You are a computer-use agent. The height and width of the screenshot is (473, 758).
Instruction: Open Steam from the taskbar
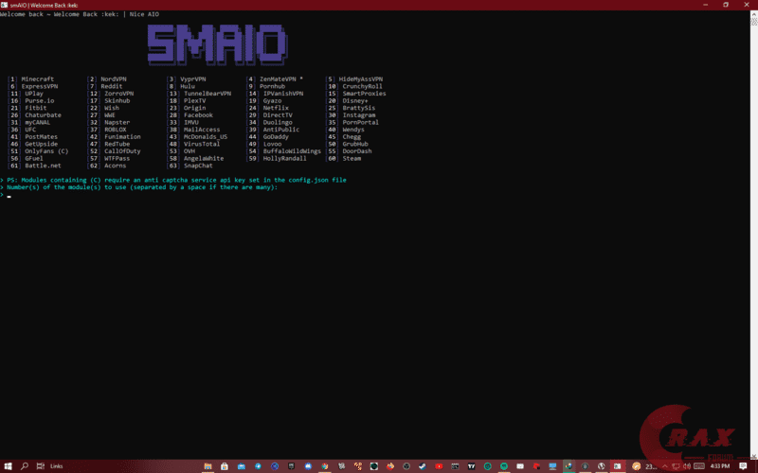(x=423, y=466)
